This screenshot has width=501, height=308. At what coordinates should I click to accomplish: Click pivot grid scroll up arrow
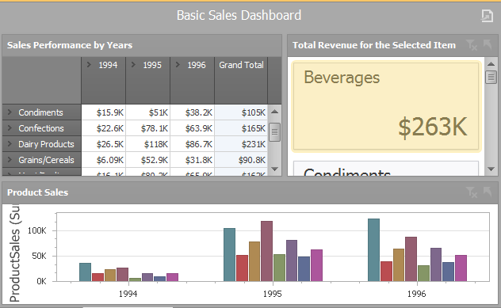[x=274, y=112]
